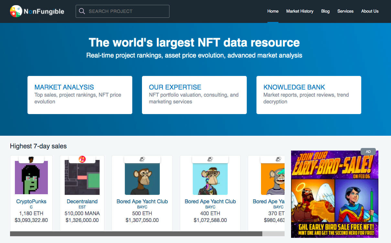Click the search magnifying glass icon
The width and height of the screenshot is (391, 243).
(82, 11)
